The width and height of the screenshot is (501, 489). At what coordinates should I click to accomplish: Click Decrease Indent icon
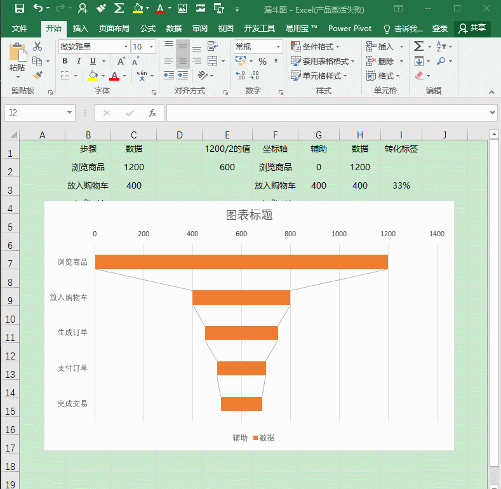click(x=169, y=76)
